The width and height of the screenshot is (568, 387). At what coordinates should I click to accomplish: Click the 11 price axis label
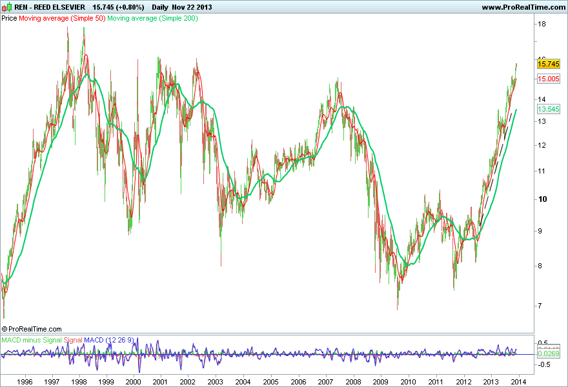(x=542, y=171)
